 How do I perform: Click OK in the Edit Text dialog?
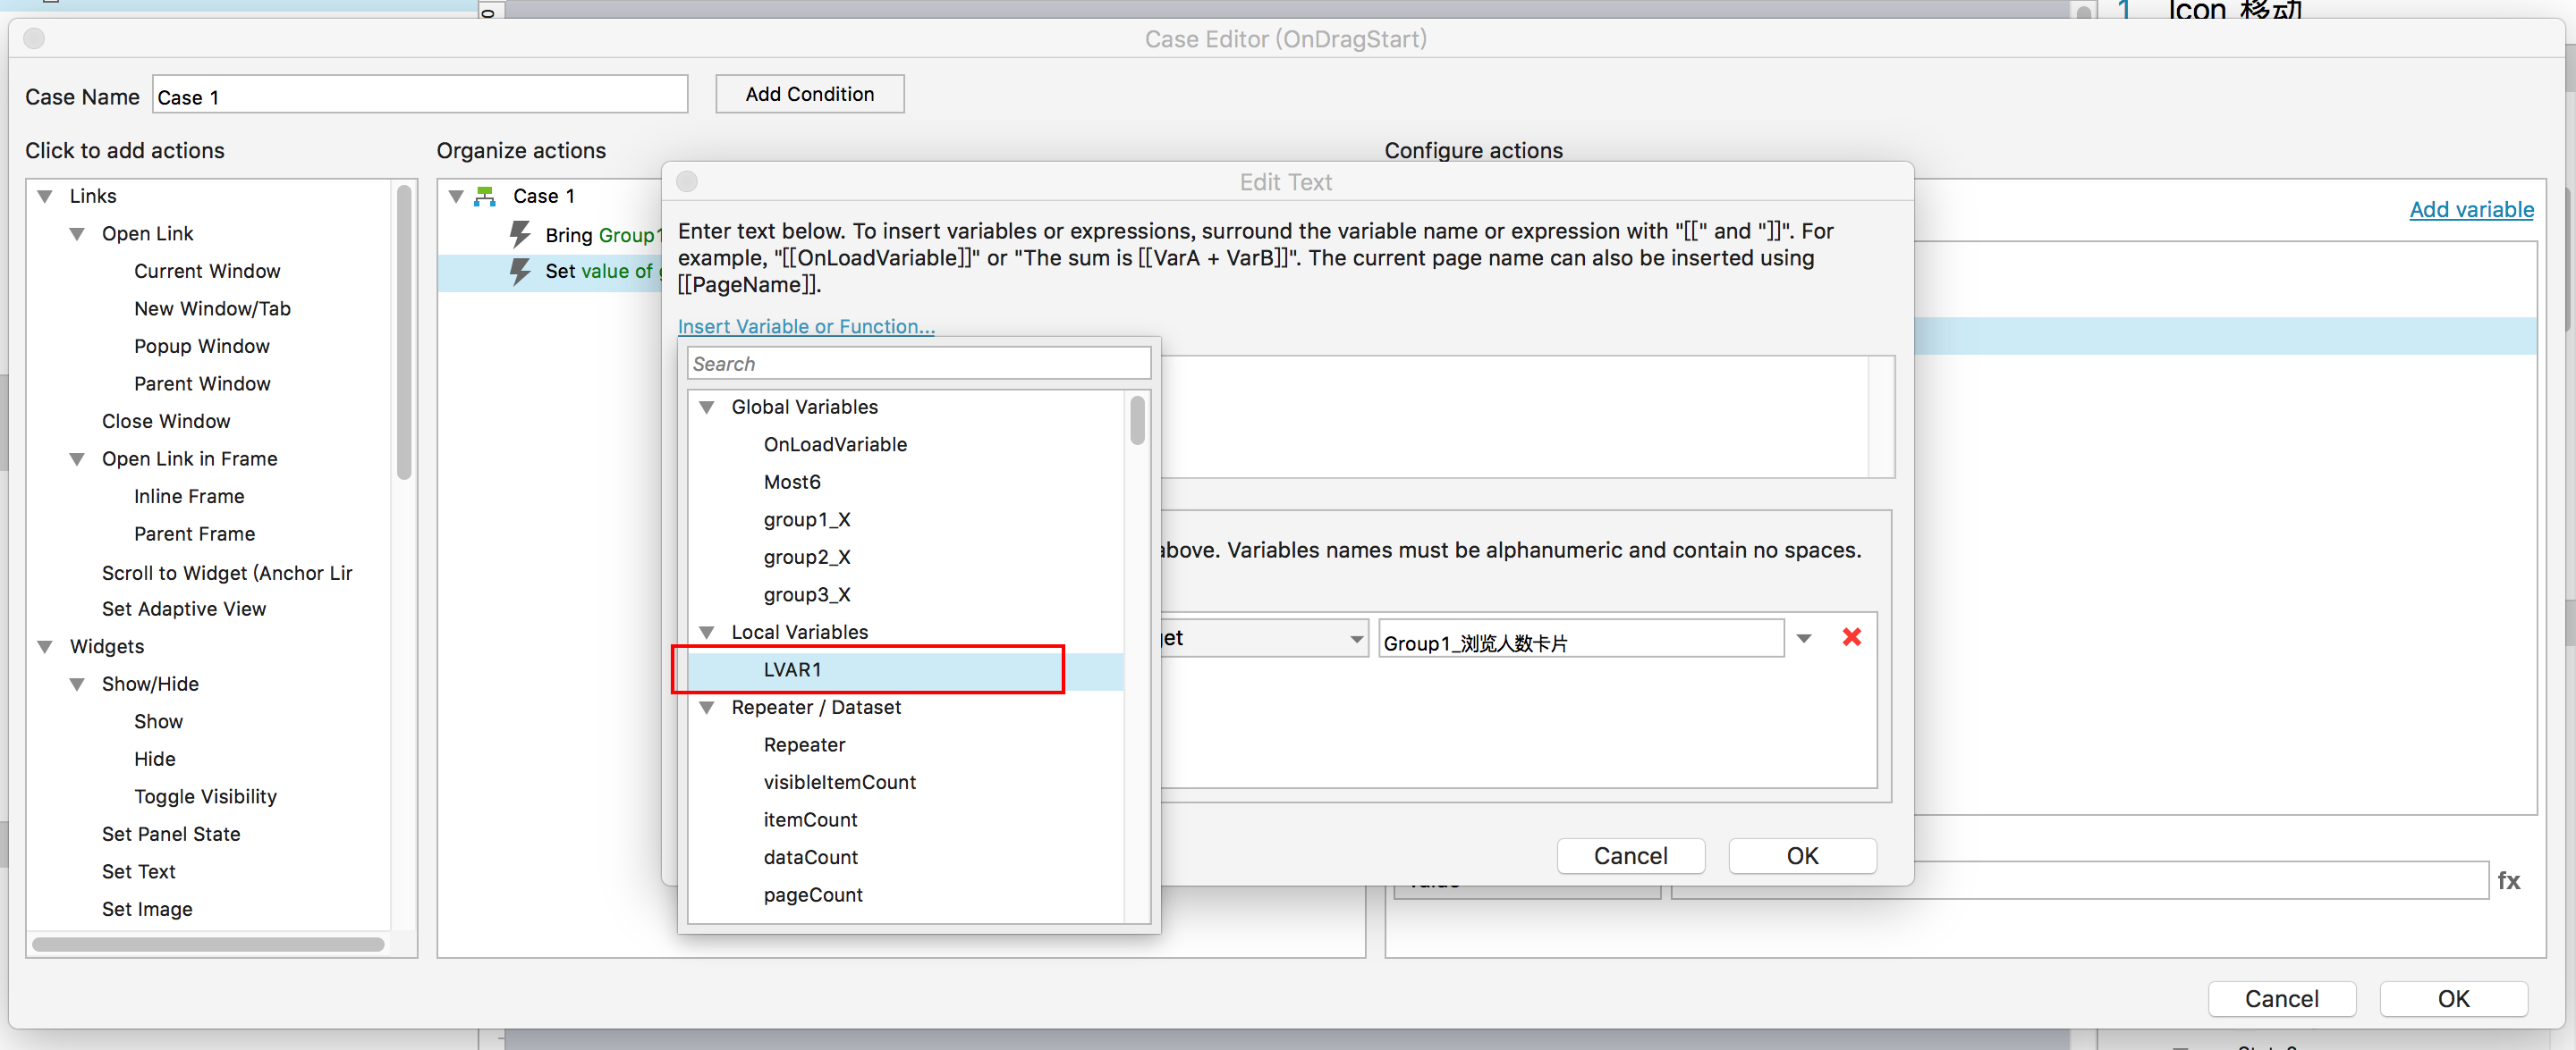pos(1801,856)
